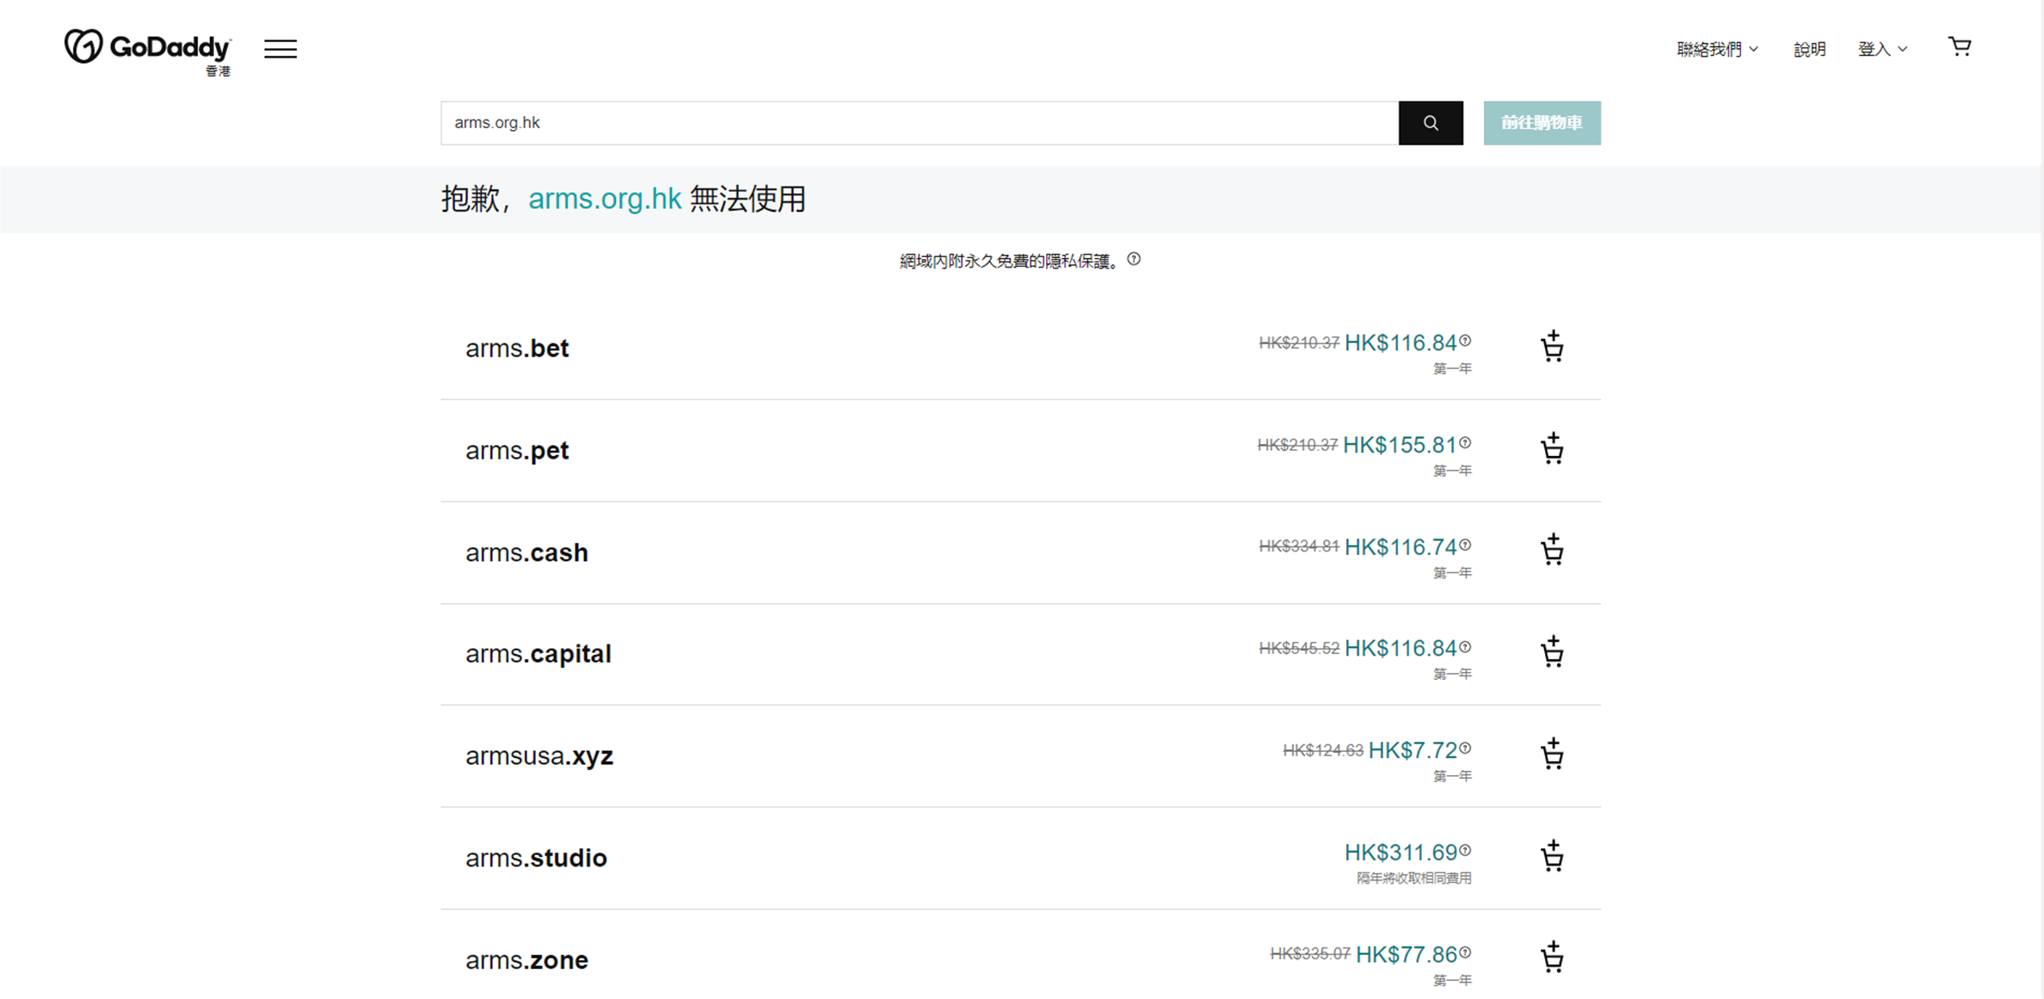Show price info icon for arms.capital
The height and width of the screenshot is (999, 2044).
[1465, 646]
